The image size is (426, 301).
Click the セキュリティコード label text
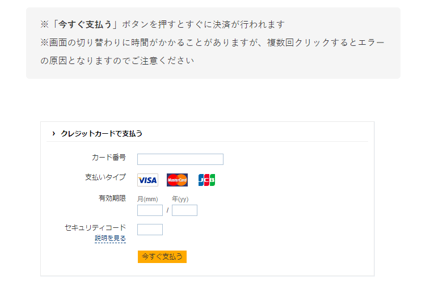(x=95, y=227)
